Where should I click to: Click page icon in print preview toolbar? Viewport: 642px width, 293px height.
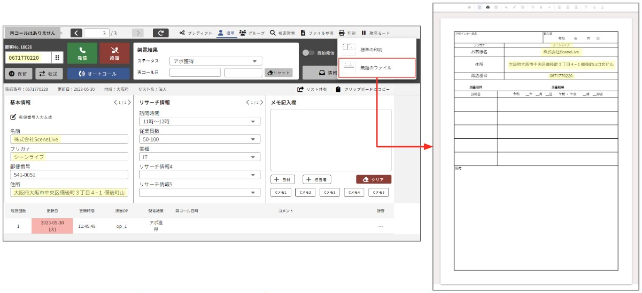479,7
